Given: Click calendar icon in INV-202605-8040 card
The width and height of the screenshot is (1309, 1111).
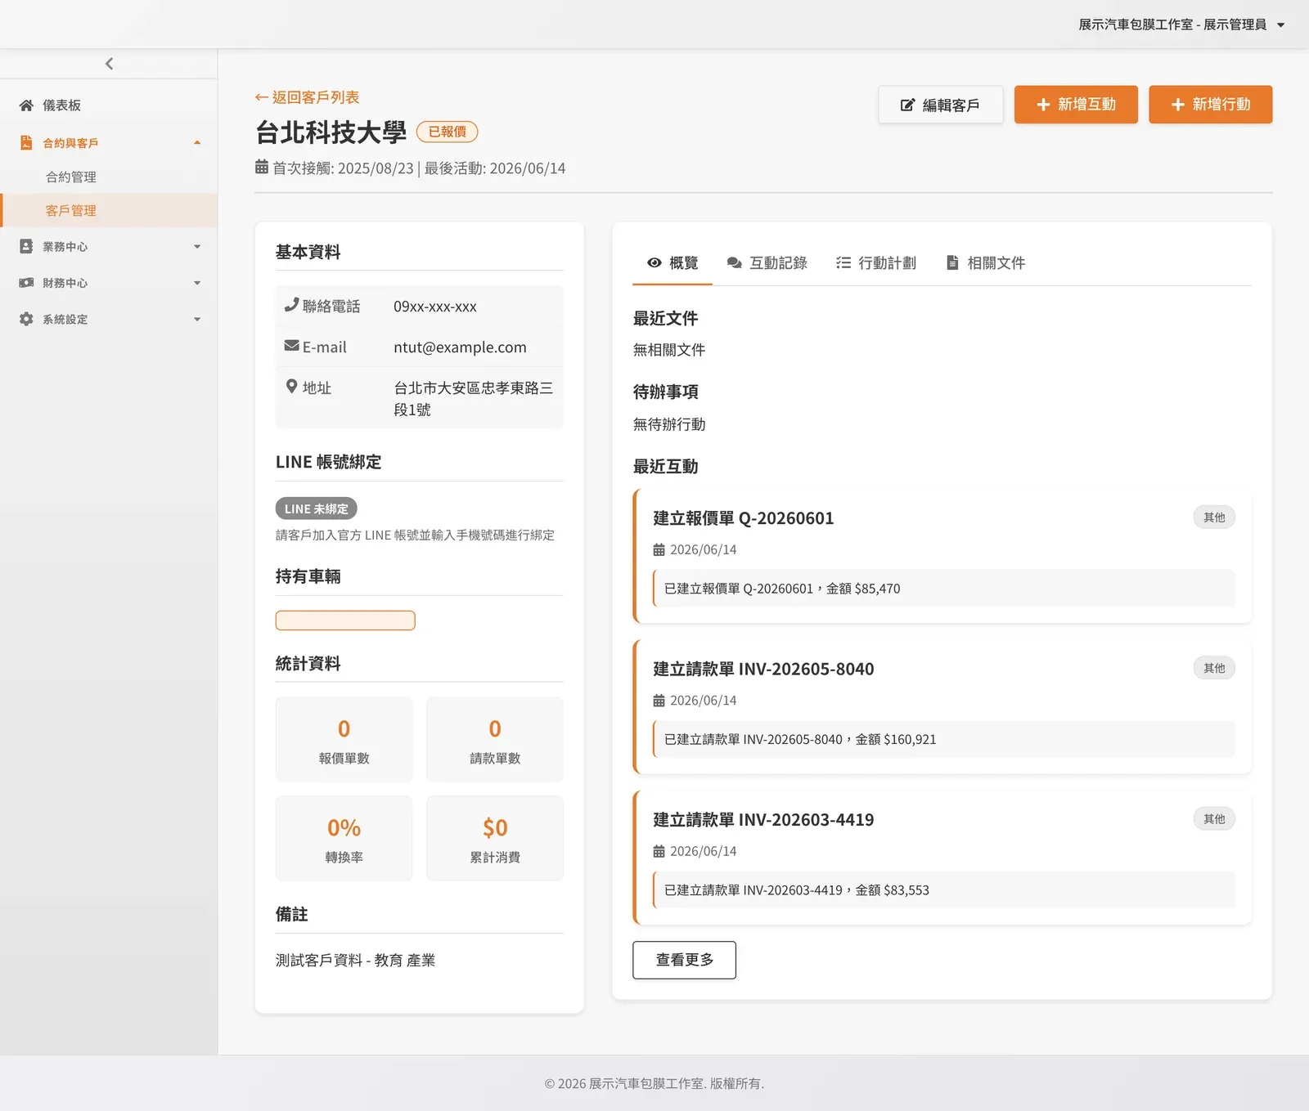Looking at the screenshot, I should point(659,701).
